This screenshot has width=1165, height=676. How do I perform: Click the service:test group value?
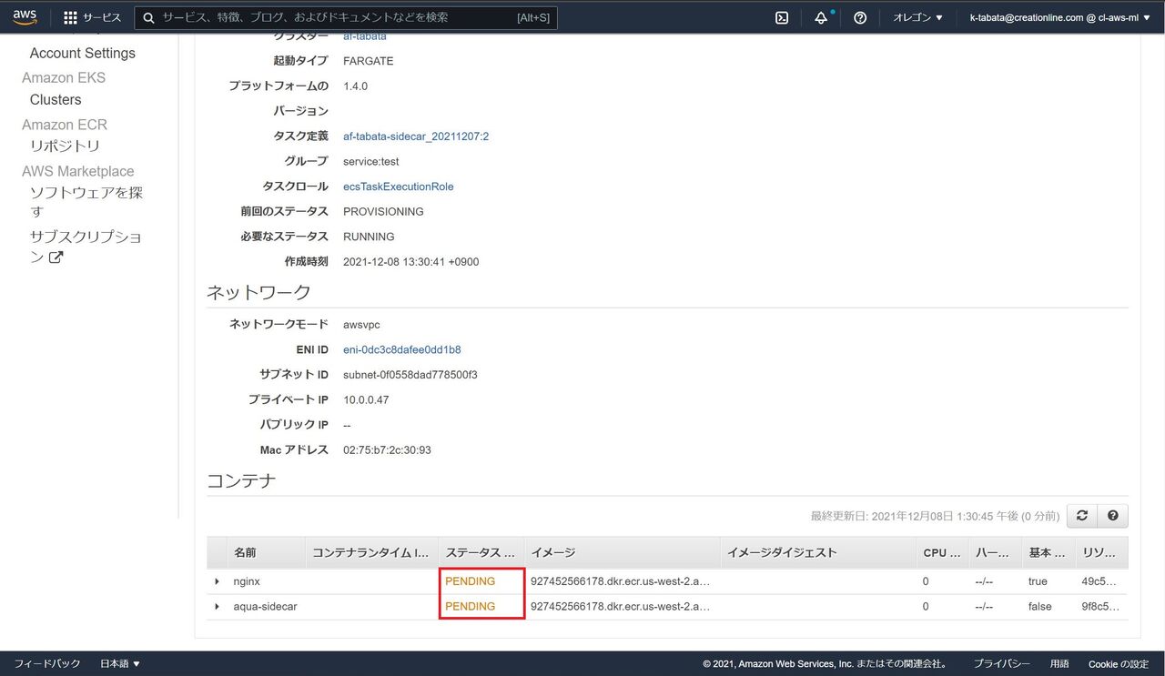click(x=371, y=162)
